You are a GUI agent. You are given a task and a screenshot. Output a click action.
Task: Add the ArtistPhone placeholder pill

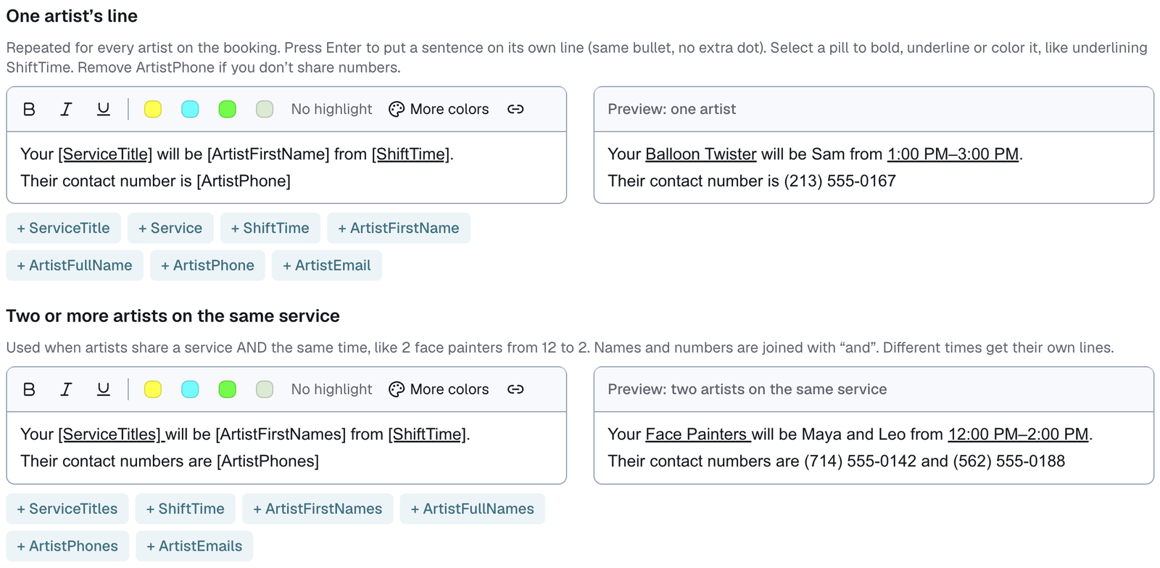[207, 266]
